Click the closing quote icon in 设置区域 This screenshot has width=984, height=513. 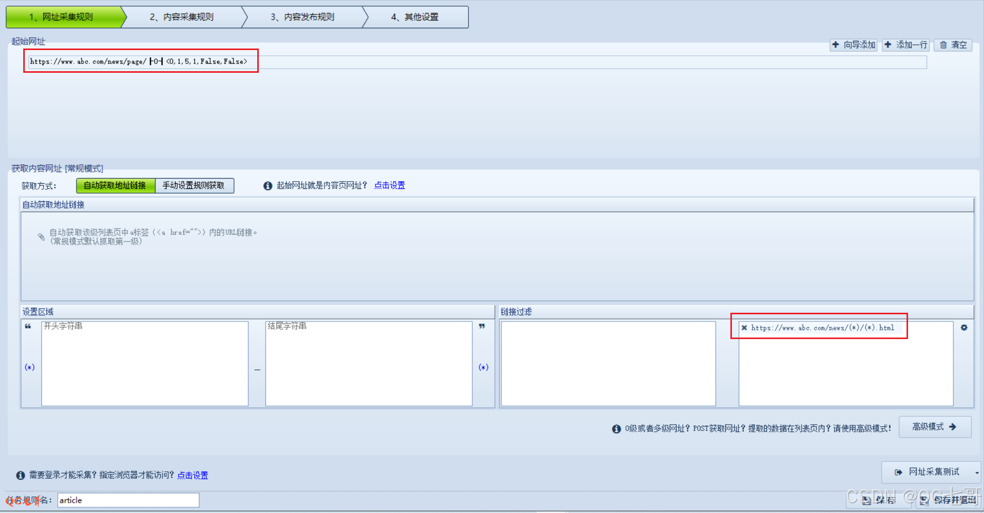pyautogui.click(x=482, y=326)
